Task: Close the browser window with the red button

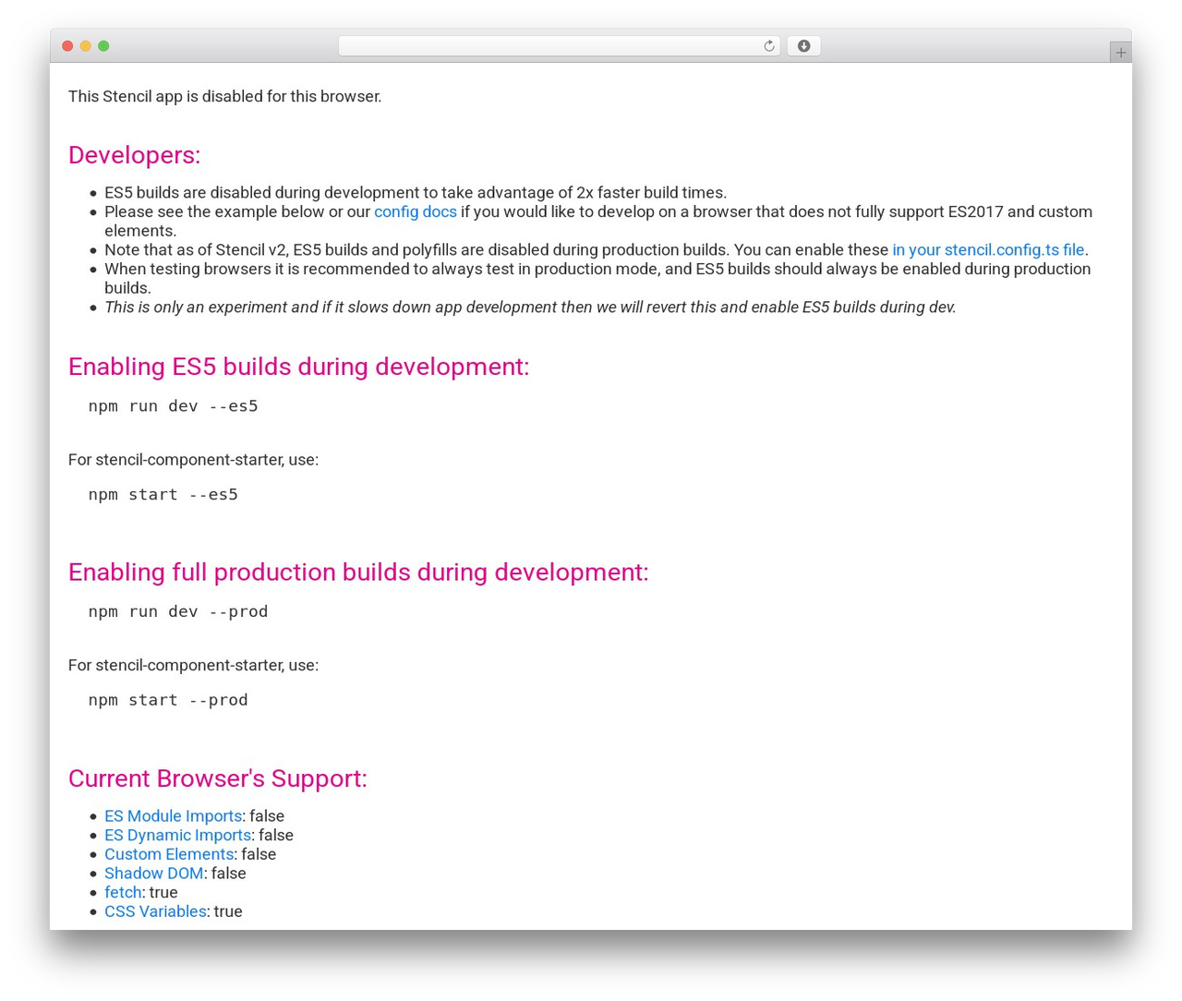Action: coord(67,46)
